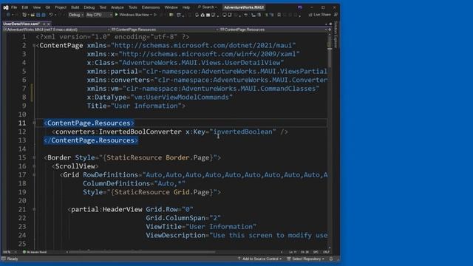This screenshot has width=473, height=266.
Task: Open the middle ContentPage.Resources navigation dropdown
Action: click(x=165, y=30)
